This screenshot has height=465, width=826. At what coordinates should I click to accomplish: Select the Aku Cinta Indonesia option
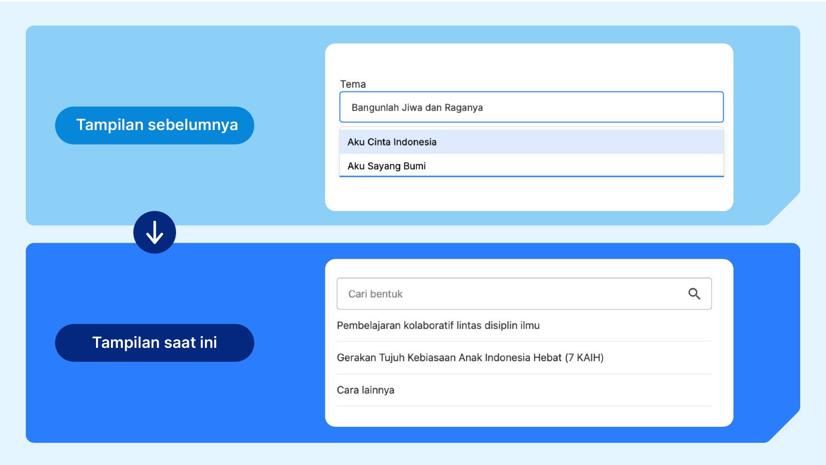tap(531, 142)
